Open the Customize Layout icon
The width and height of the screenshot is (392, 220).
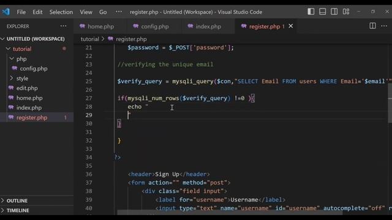(346, 12)
